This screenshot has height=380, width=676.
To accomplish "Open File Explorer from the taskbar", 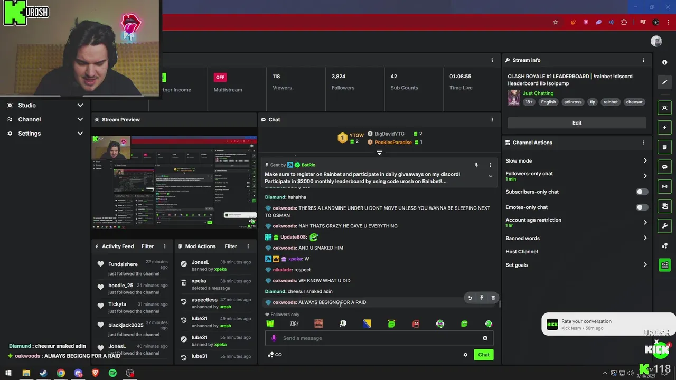I will [26, 373].
